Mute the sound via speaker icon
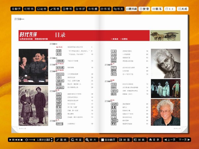This screenshot has height=149, width=199. 27,140
